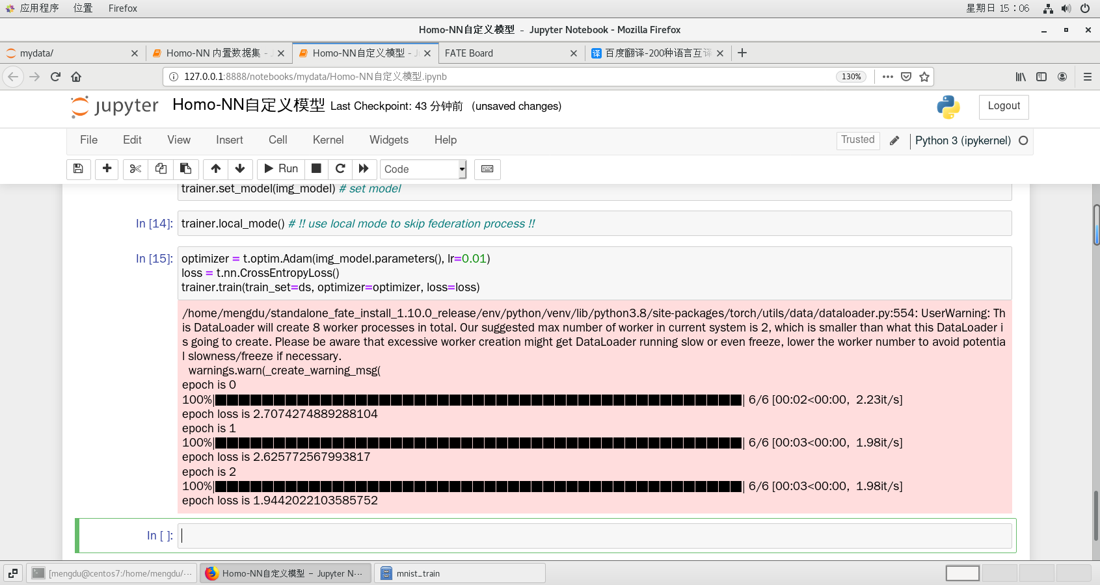Click Python 3 (ipykernel) kernel name

(963, 140)
